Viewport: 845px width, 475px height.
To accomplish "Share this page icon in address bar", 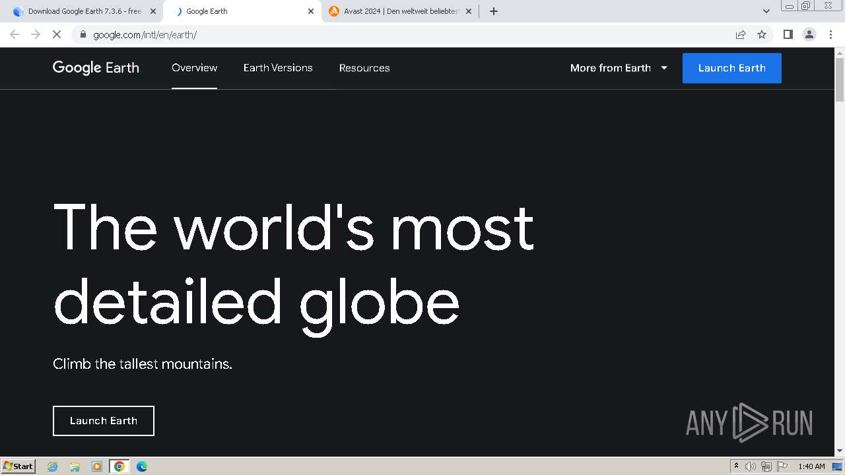I will (x=741, y=34).
